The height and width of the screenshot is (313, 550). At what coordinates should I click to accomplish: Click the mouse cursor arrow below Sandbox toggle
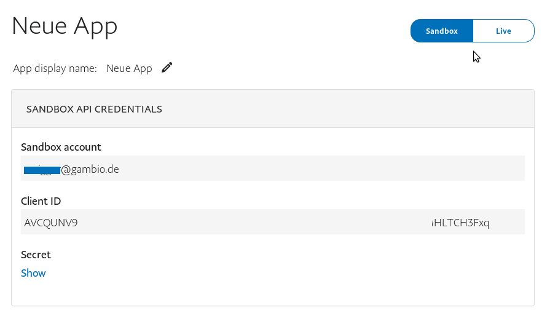[476, 57]
